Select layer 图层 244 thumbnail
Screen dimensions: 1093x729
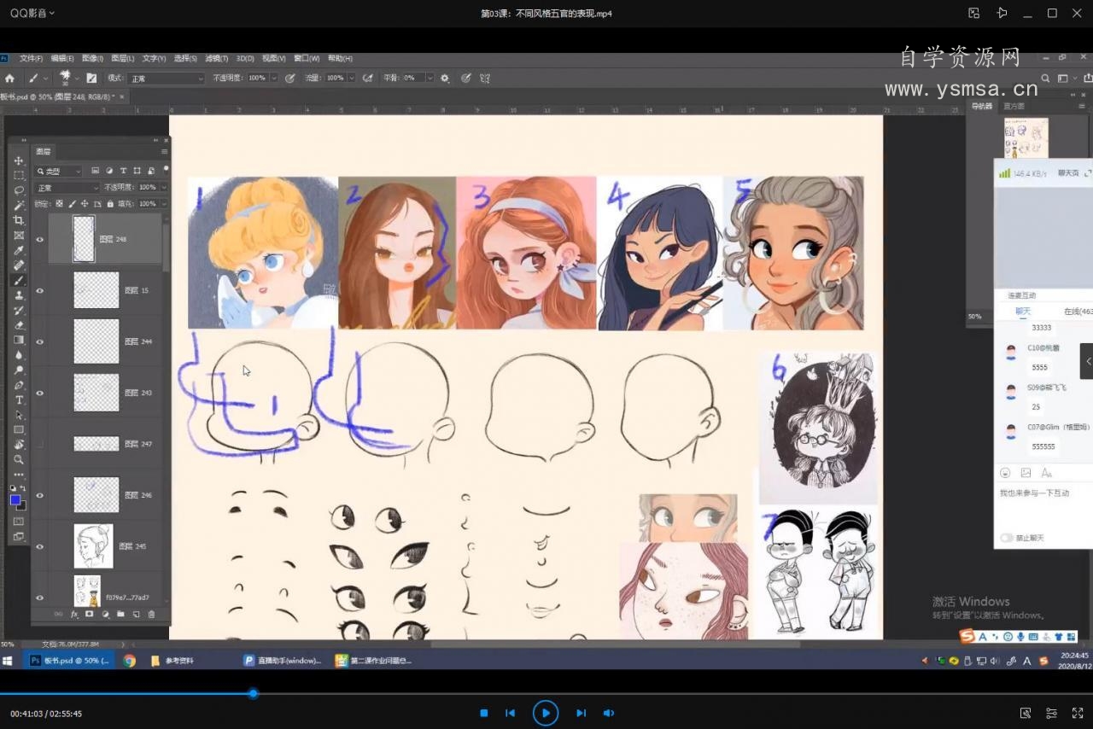coord(96,341)
